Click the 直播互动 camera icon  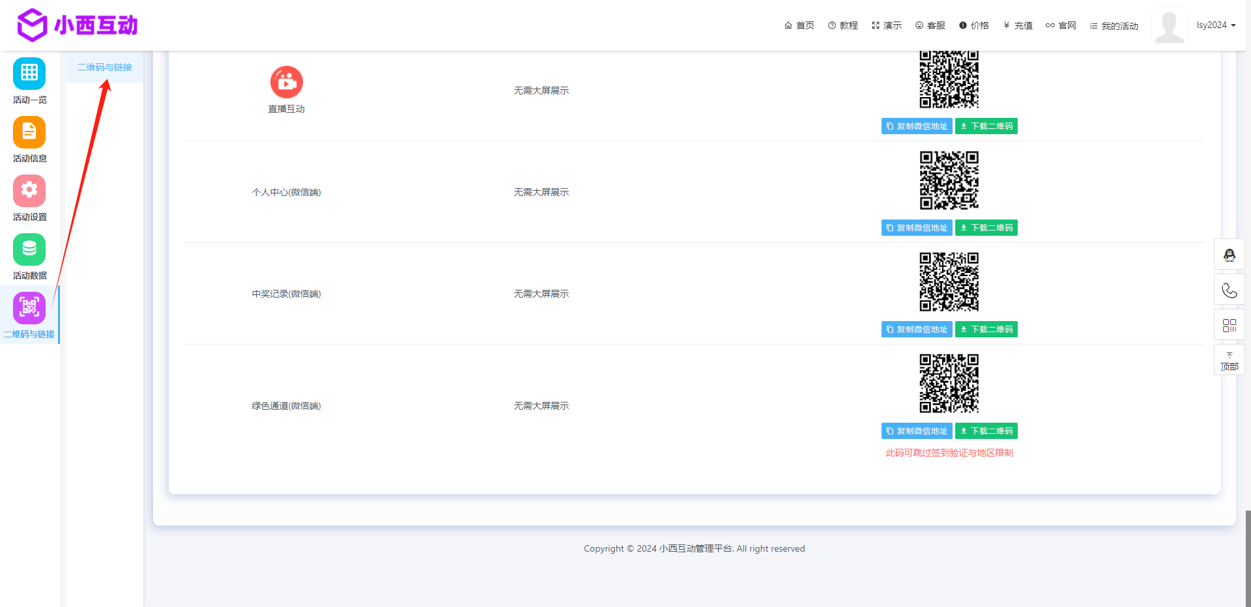(287, 82)
